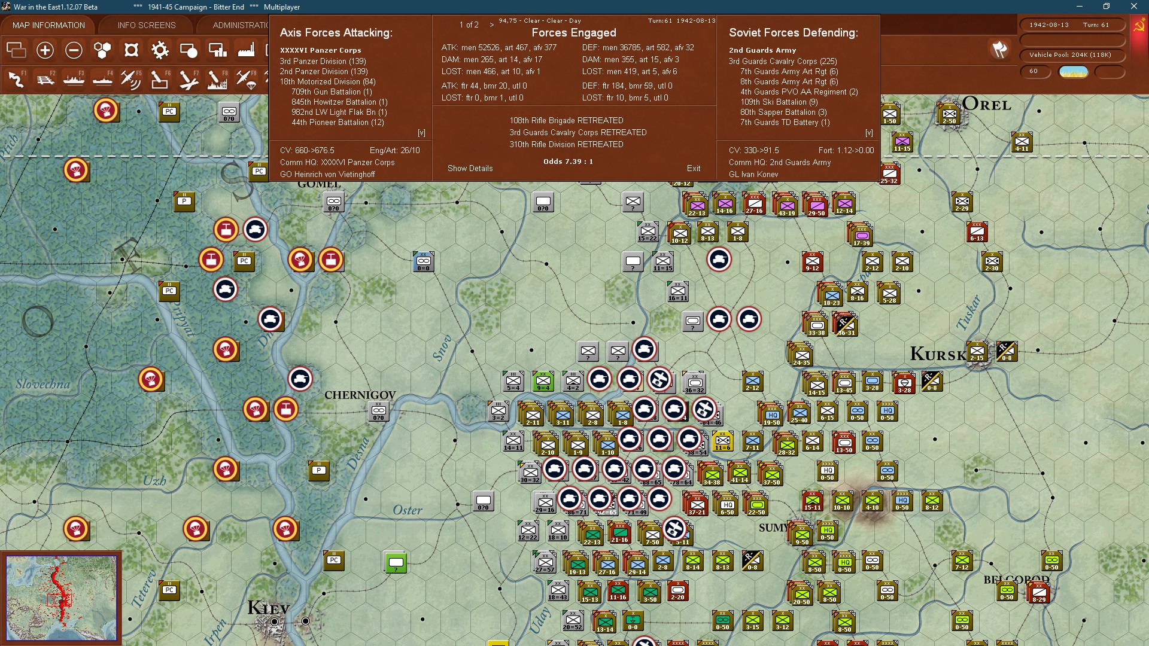Image resolution: width=1149 pixels, height=646 pixels.
Task: Select F3 naval transport mode
Action: pos(74,79)
